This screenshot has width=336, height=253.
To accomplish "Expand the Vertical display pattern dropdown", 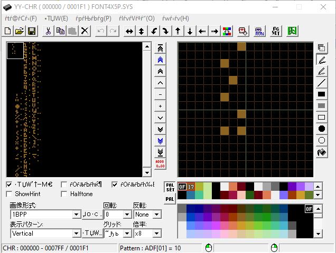I will (x=77, y=233).
